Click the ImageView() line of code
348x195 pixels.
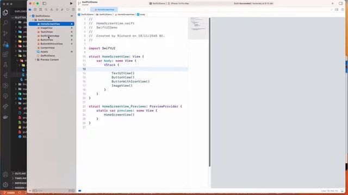click(x=122, y=86)
